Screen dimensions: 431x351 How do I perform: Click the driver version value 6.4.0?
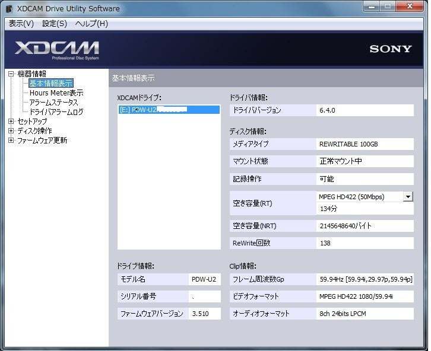(365, 110)
